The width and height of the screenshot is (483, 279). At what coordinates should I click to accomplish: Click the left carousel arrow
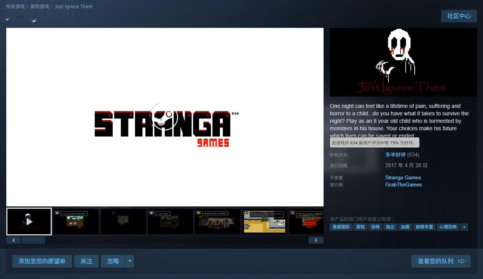point(14,240)
